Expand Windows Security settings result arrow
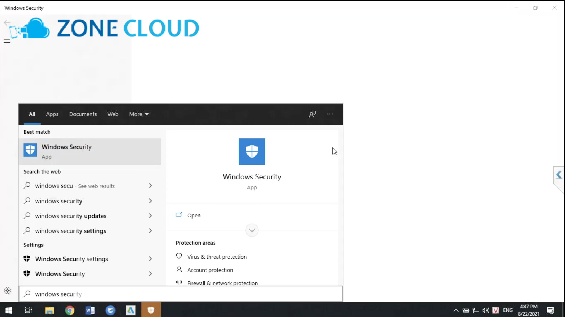 tap(150, 259)
